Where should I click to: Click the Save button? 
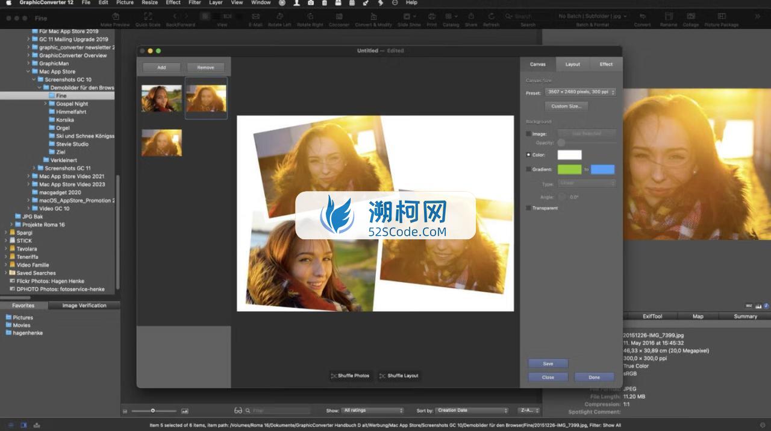(548, 363)
